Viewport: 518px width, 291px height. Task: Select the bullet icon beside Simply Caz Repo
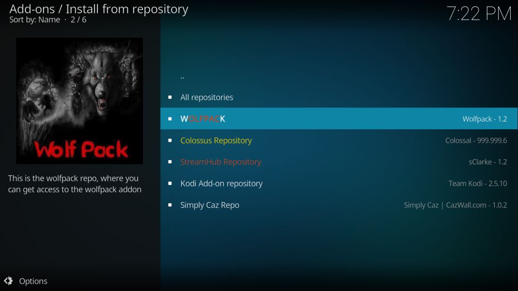point(170,205)
